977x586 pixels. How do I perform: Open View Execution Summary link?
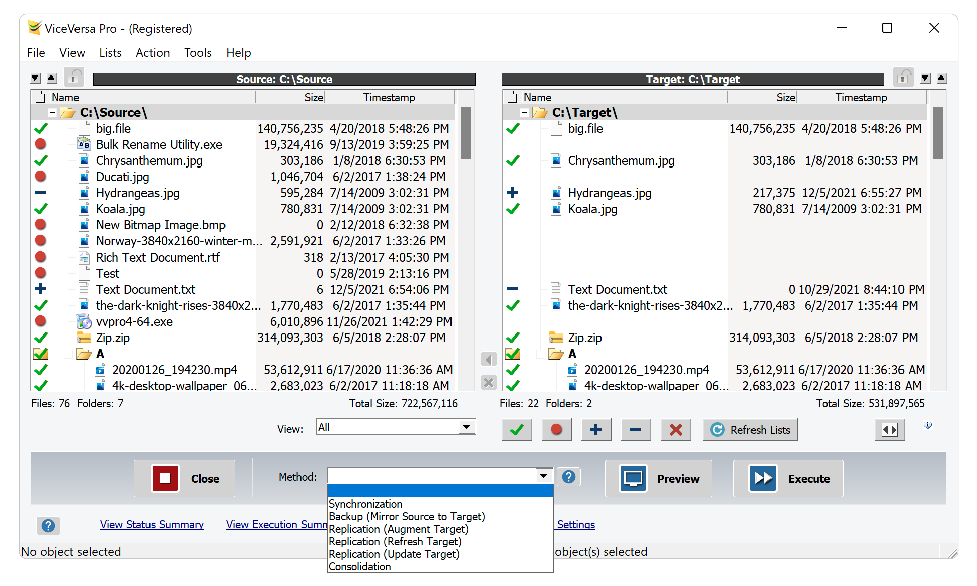(x=277, y=525)
